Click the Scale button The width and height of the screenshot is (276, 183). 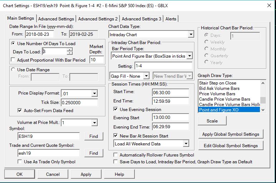coord(212,121)
